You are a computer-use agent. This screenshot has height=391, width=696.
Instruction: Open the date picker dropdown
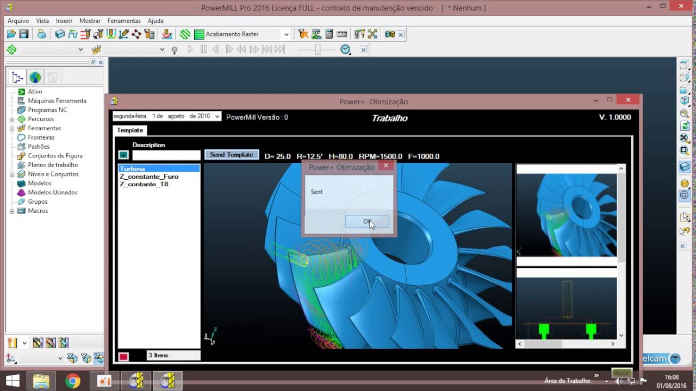217,116
